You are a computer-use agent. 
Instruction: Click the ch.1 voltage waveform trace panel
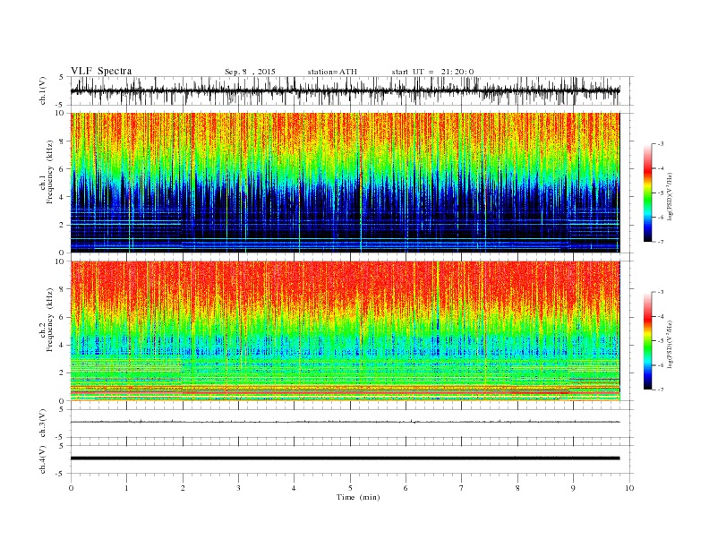point(345,90)
